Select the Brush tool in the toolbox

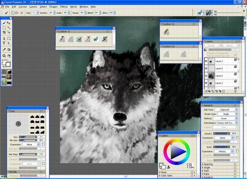tap(4, 23)
